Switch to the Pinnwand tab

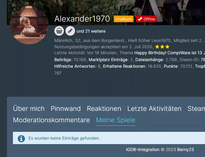pyautogui.click(x=66, y=108)
